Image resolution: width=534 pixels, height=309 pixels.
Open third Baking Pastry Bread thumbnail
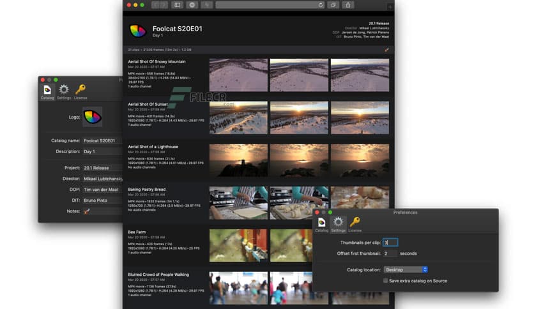pos(360,197)
